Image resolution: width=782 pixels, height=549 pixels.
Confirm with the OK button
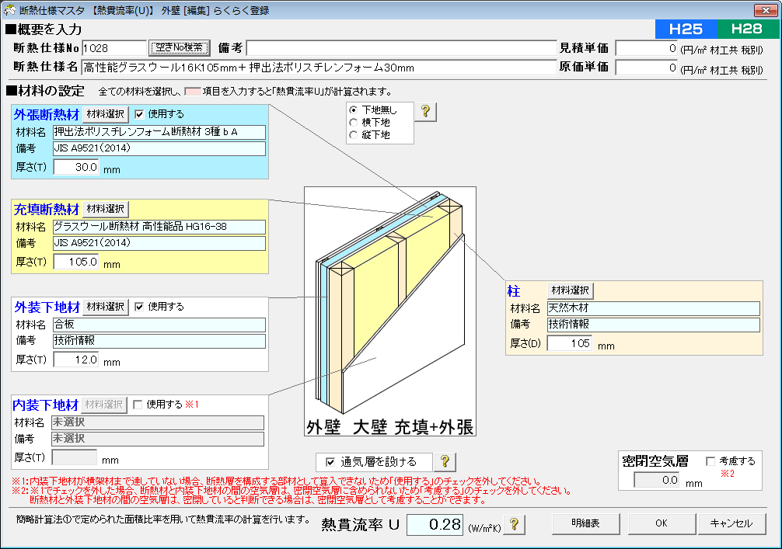click(662, 523)
